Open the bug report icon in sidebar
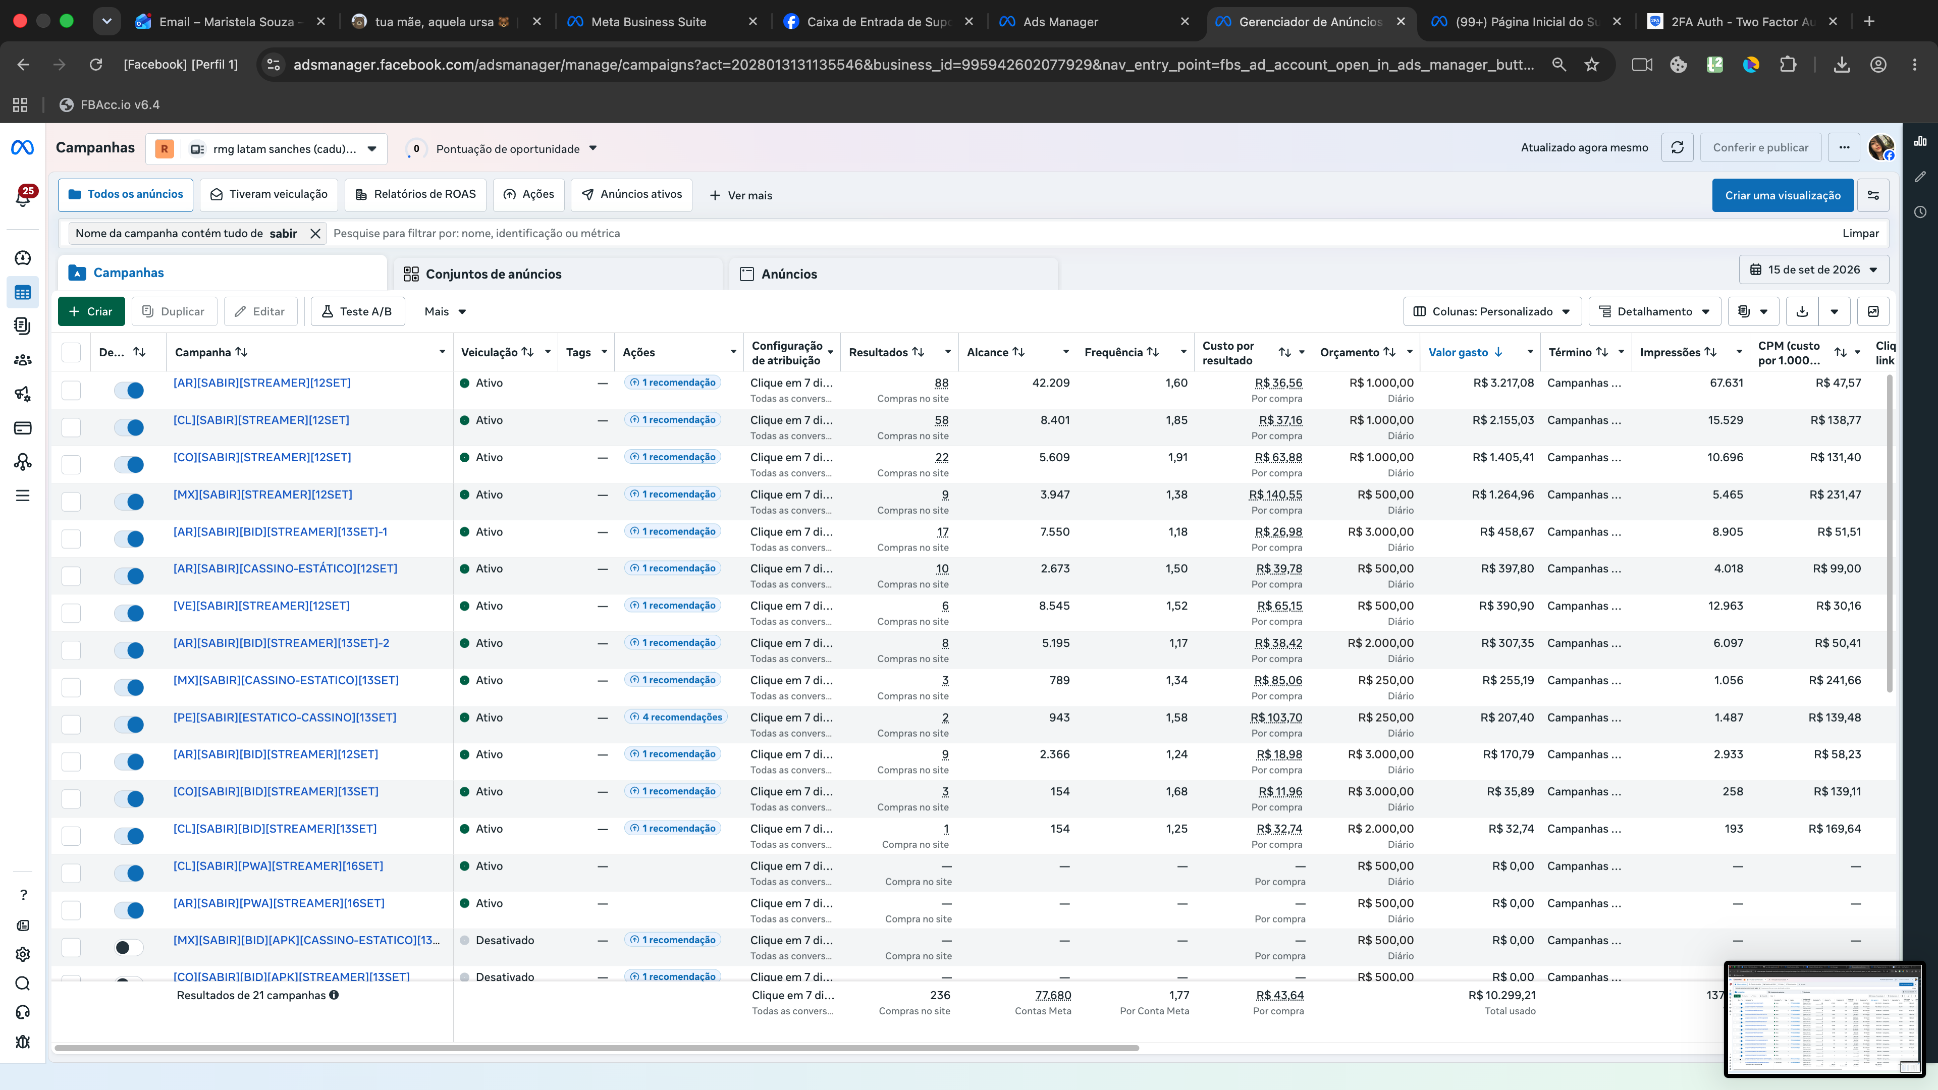1938x1090 pixels. pyautogui.click(x=23, y=1042)
